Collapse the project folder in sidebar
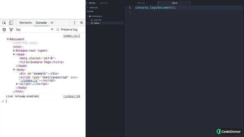The width and height of the screenshot is (244, 137). tap(88, 16)
